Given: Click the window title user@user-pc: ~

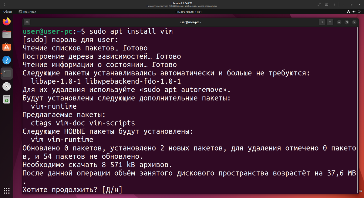Looking at the screenshot, I should click(190, 22).
